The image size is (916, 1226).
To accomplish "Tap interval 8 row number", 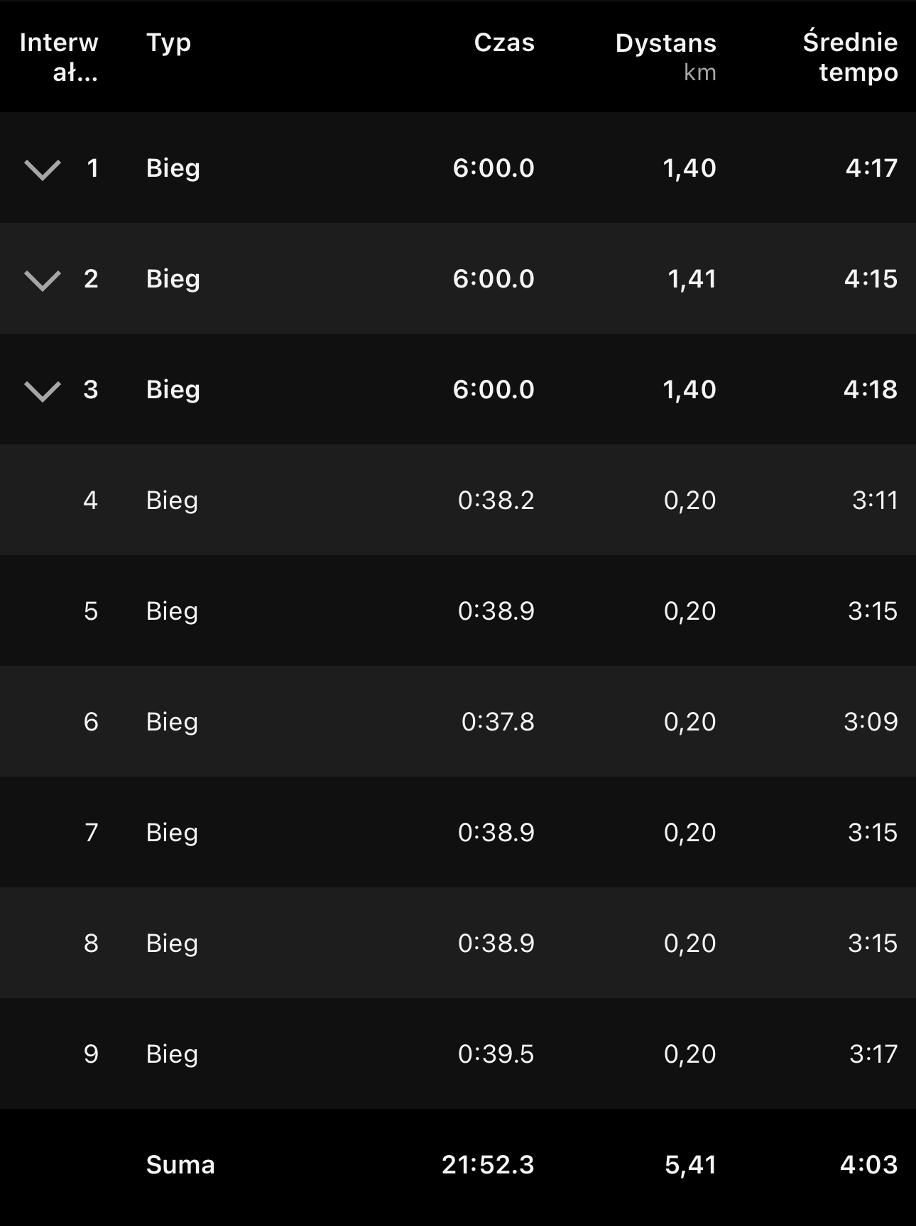I will coord(91,943).
